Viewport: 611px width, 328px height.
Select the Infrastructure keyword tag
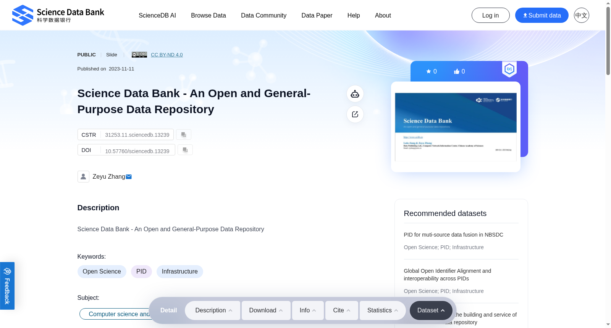point(180,272)
